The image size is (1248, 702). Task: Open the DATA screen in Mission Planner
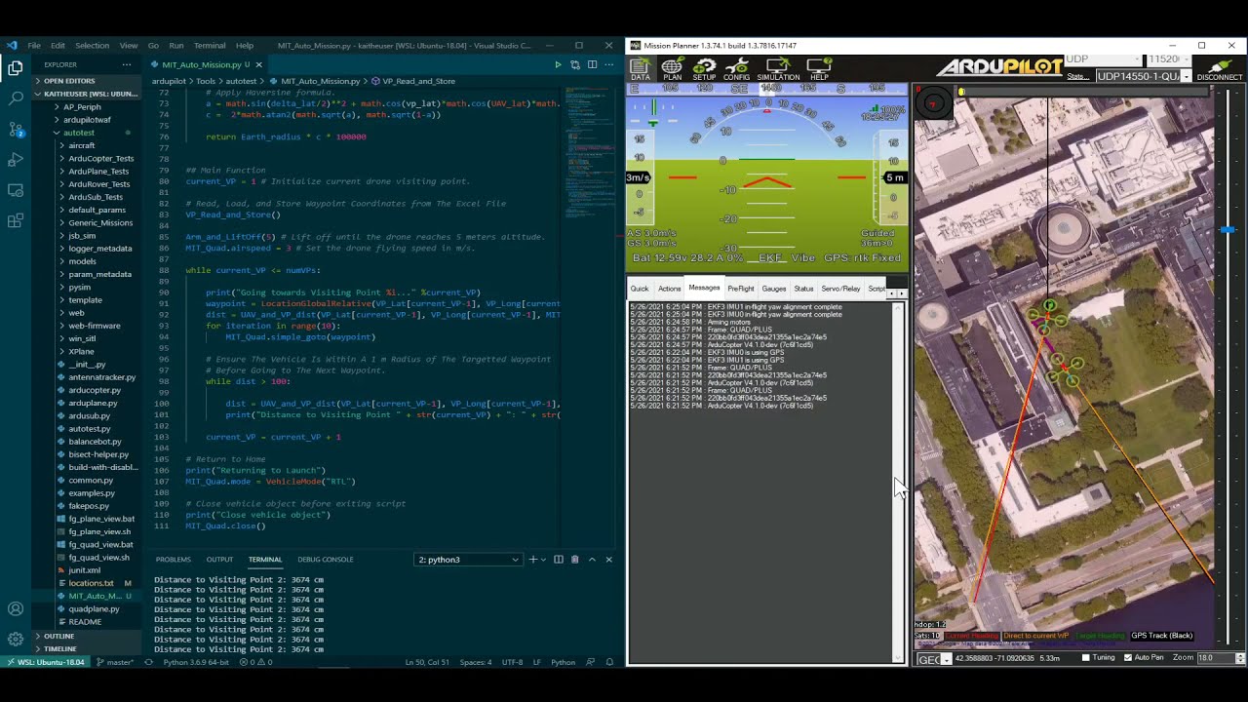[640, 69]
